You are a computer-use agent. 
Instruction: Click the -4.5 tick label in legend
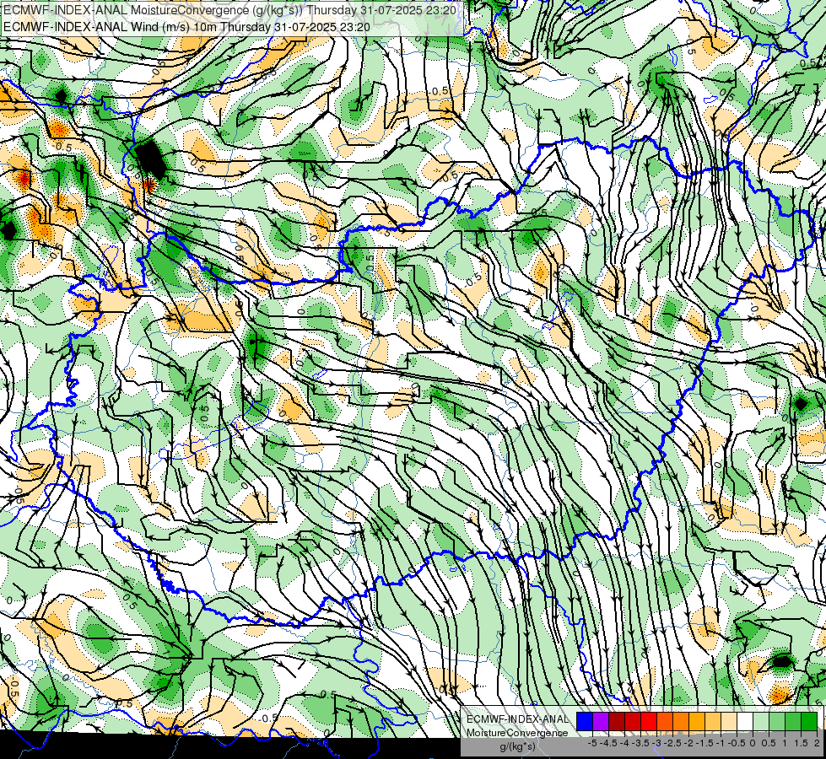click(x=608, y=743)
